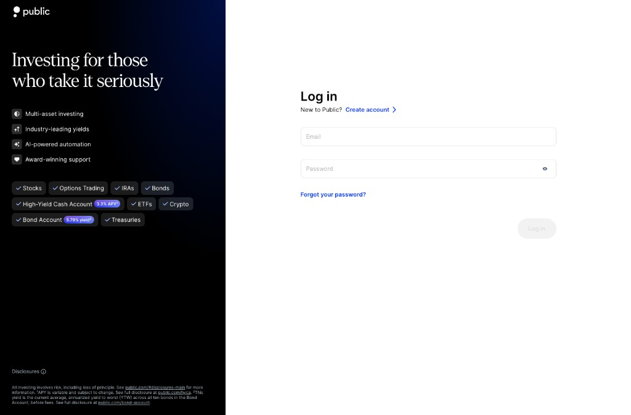Click the chevron next to Create account
The image size is (631, 415).
click(x=394, y=110)
